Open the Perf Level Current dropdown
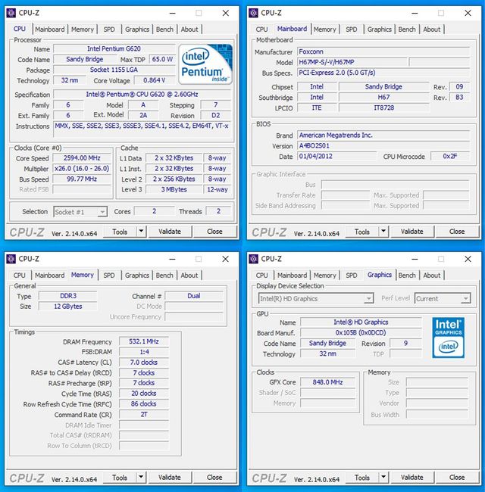The width and height of the screenshot is (485, 492). coord(443,298)
